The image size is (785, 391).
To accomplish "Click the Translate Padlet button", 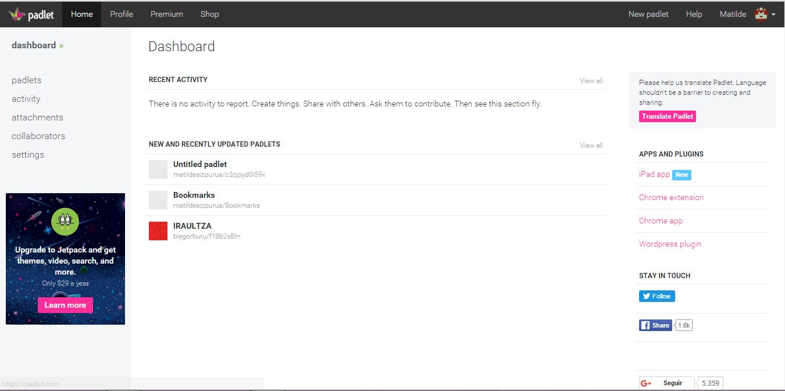I will pyautogui.click(x=668, y=116).
